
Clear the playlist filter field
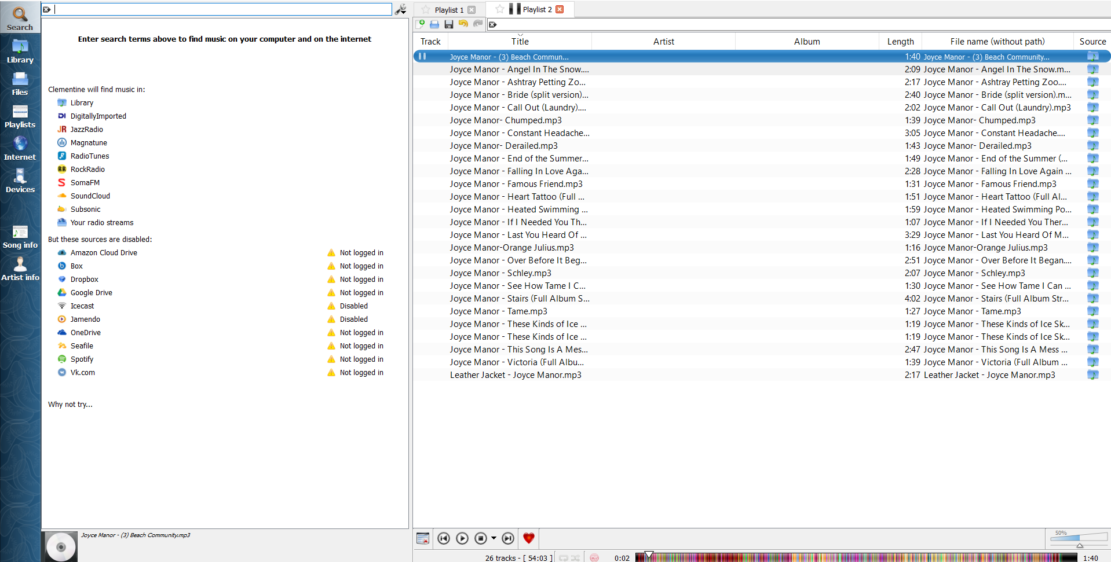pyautogui.click(x=492, y=24)
